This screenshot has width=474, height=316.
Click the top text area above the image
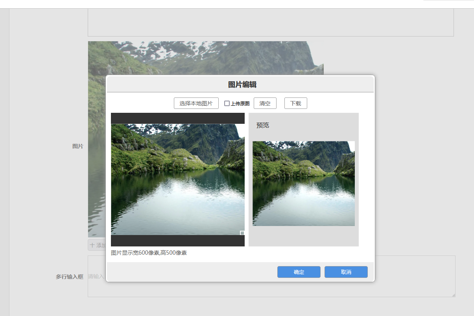point(271,22)
